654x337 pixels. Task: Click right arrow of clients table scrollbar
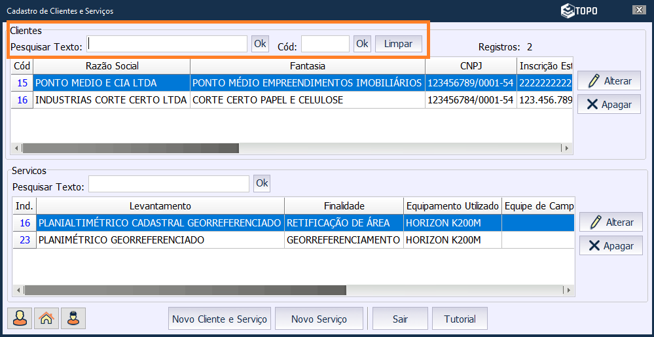567,149
